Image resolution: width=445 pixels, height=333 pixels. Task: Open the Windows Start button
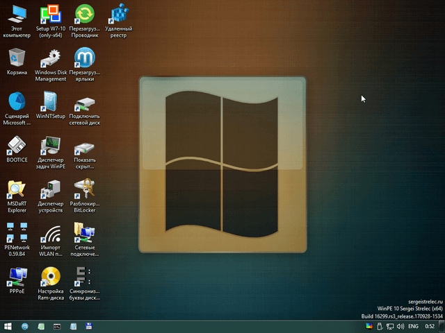pos(8,325)
